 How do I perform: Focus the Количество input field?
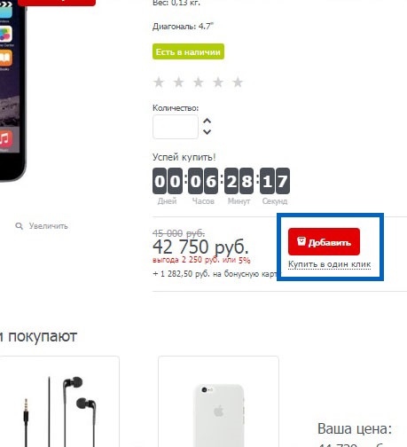(176, 127)
